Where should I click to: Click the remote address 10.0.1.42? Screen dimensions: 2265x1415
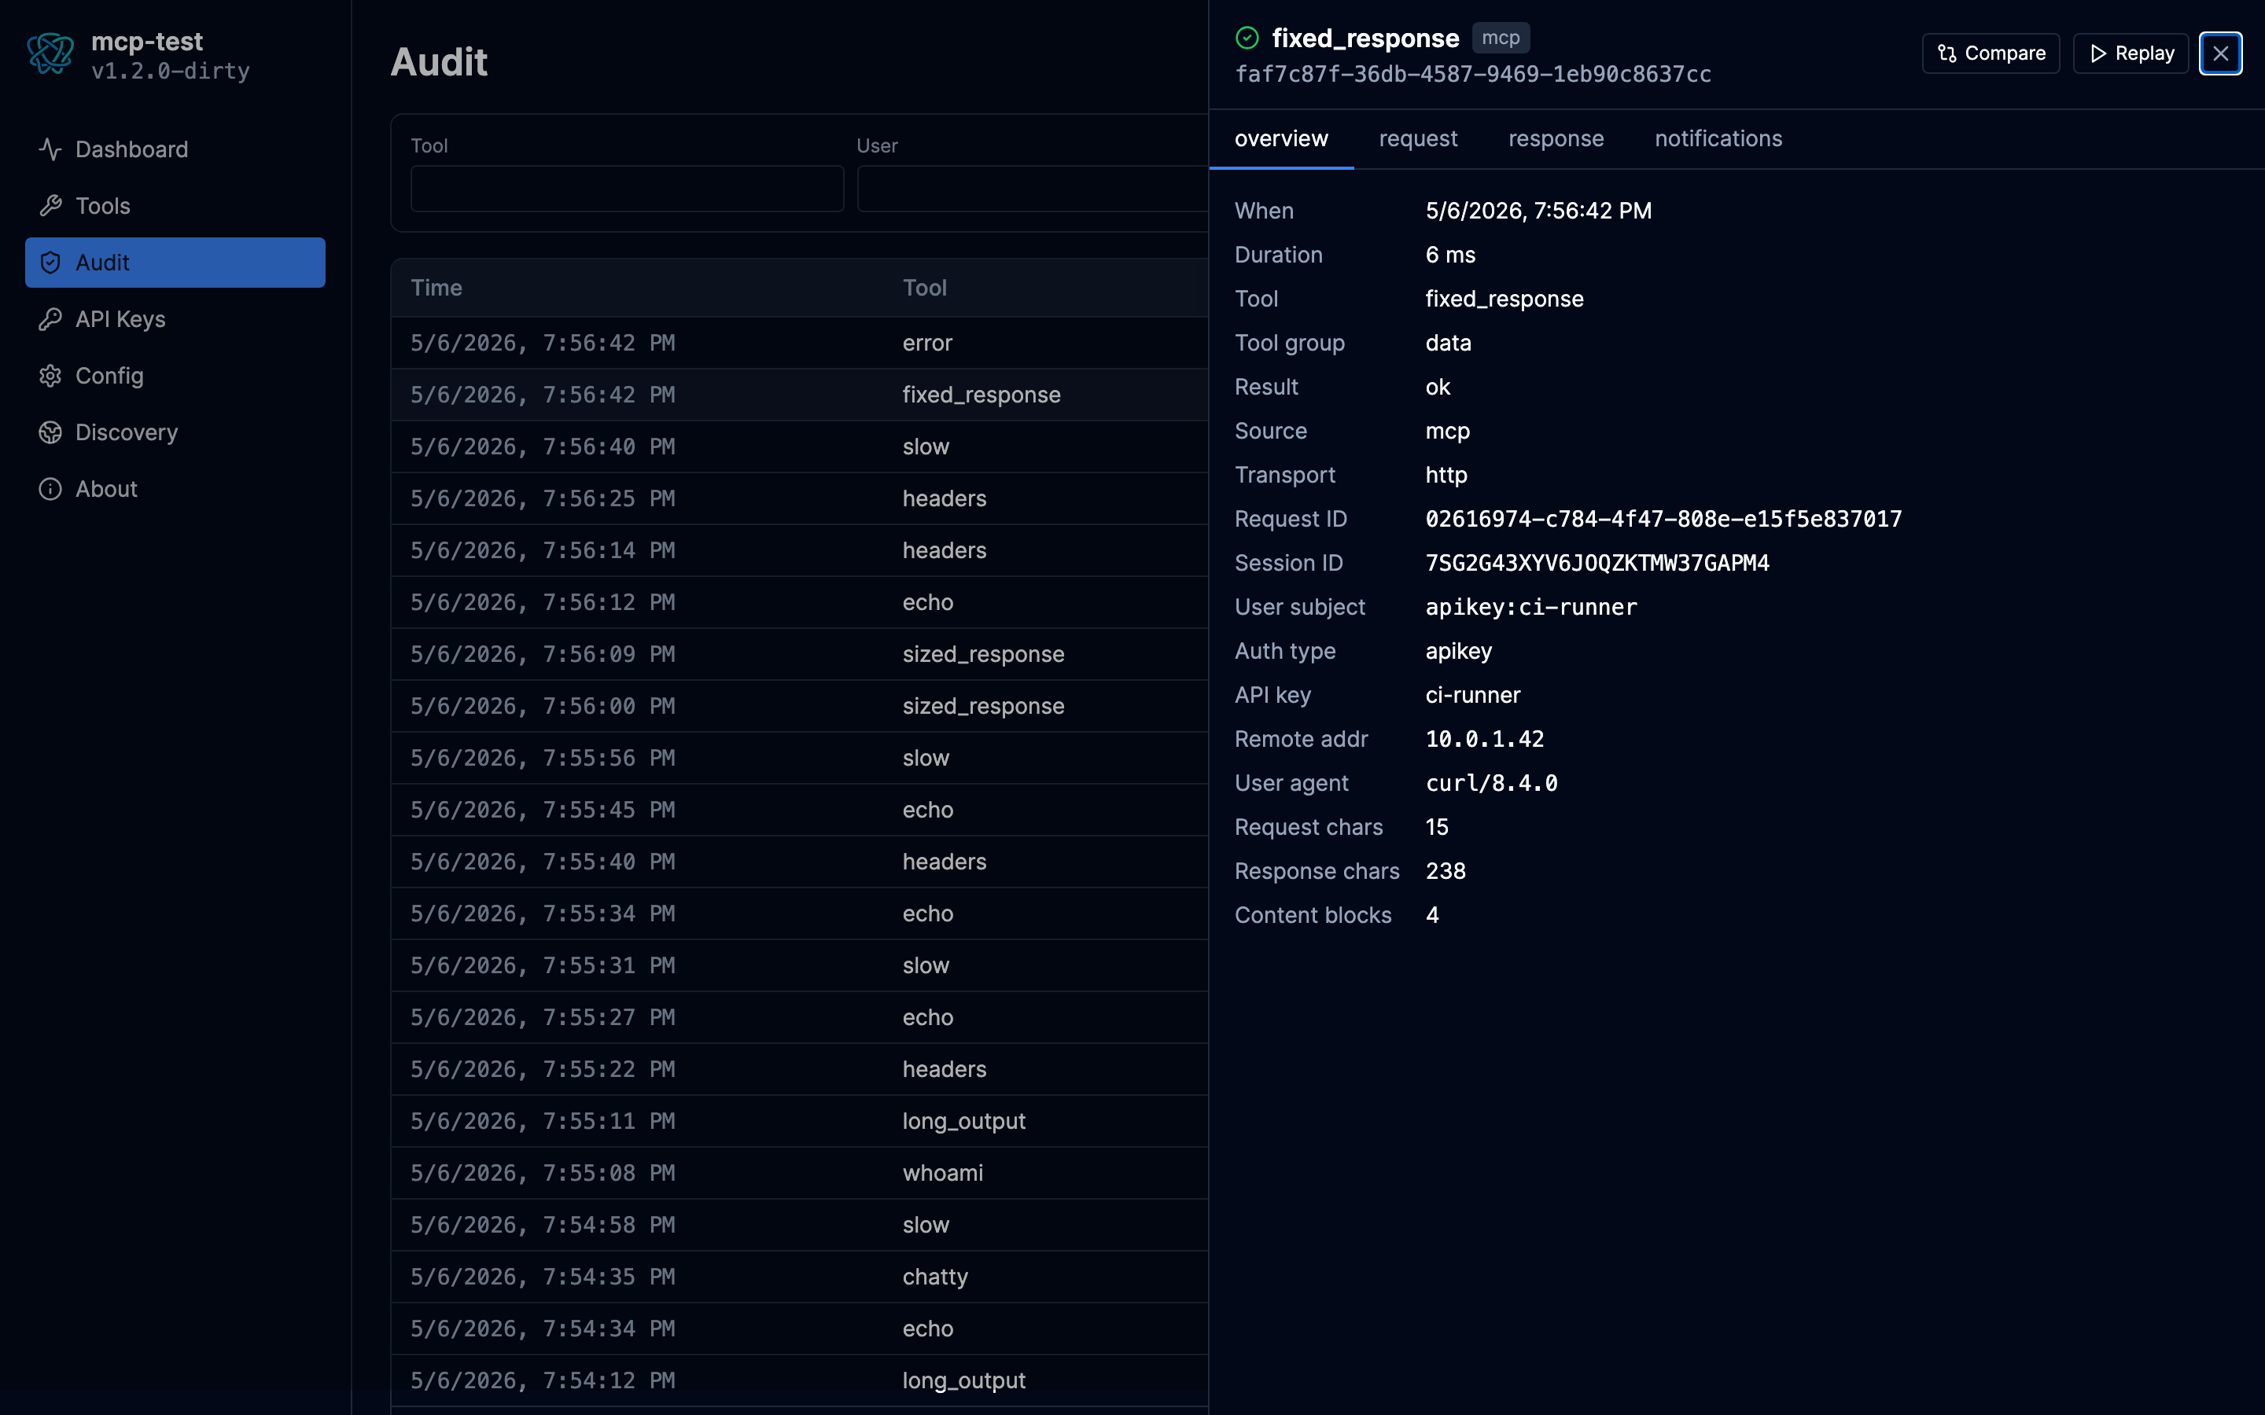point(1484,739)
